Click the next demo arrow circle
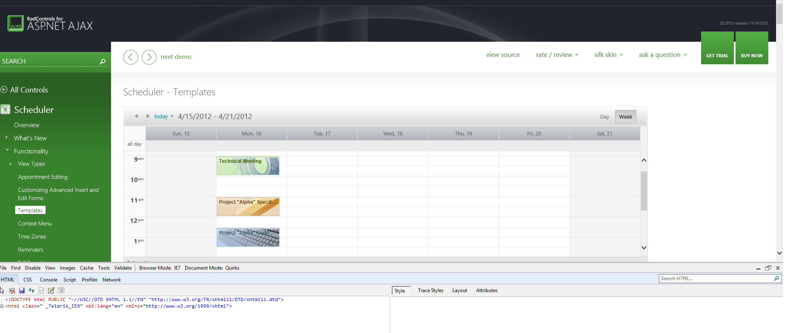 pos(149,57)
